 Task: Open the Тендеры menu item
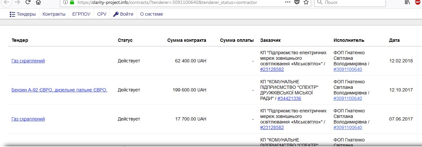coord(23,14)
